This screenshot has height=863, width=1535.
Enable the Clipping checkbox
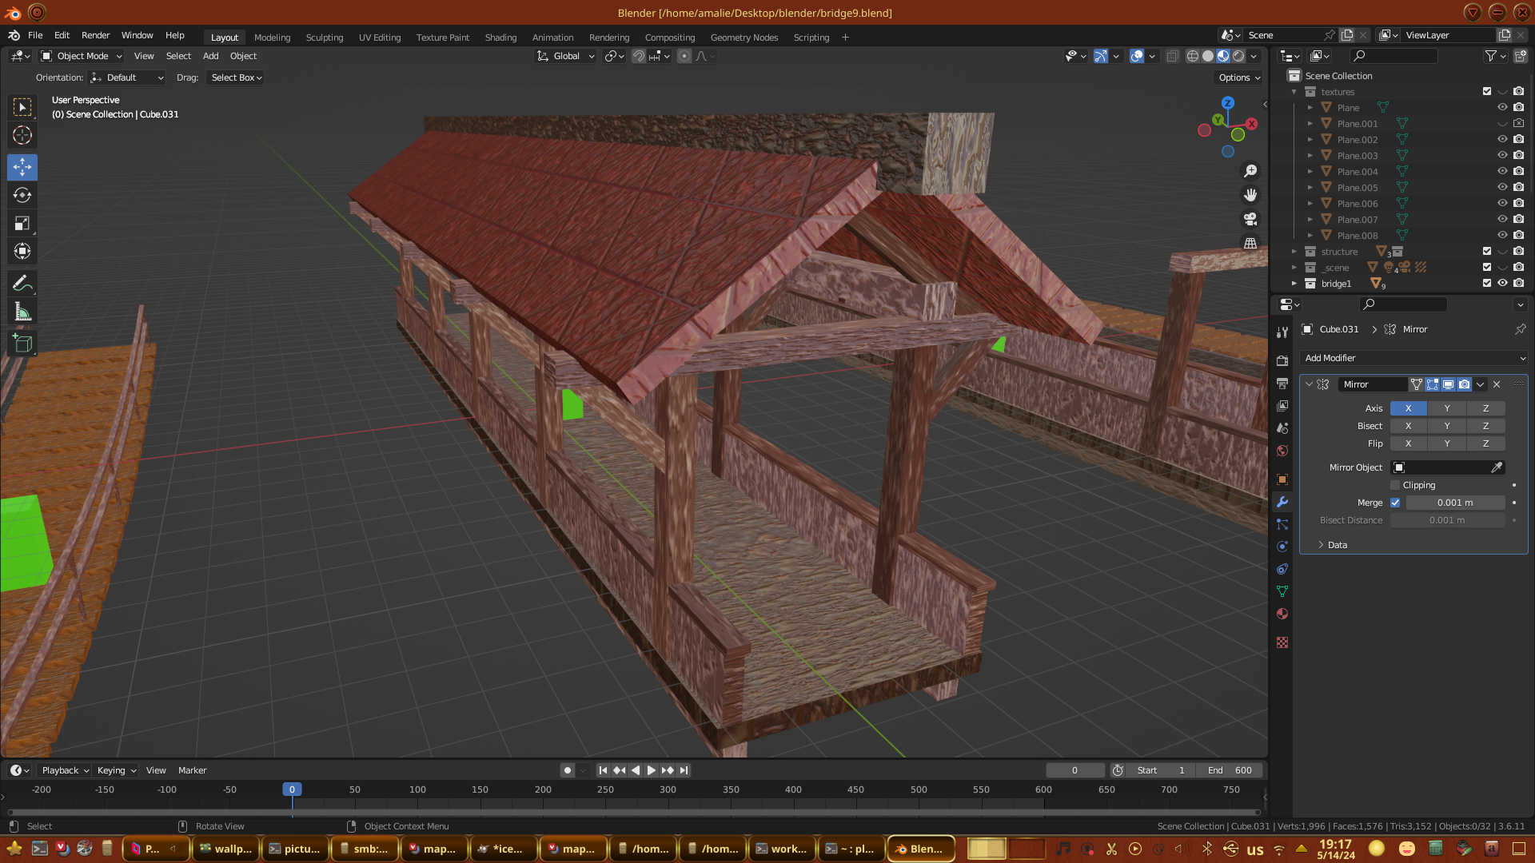1396,485
